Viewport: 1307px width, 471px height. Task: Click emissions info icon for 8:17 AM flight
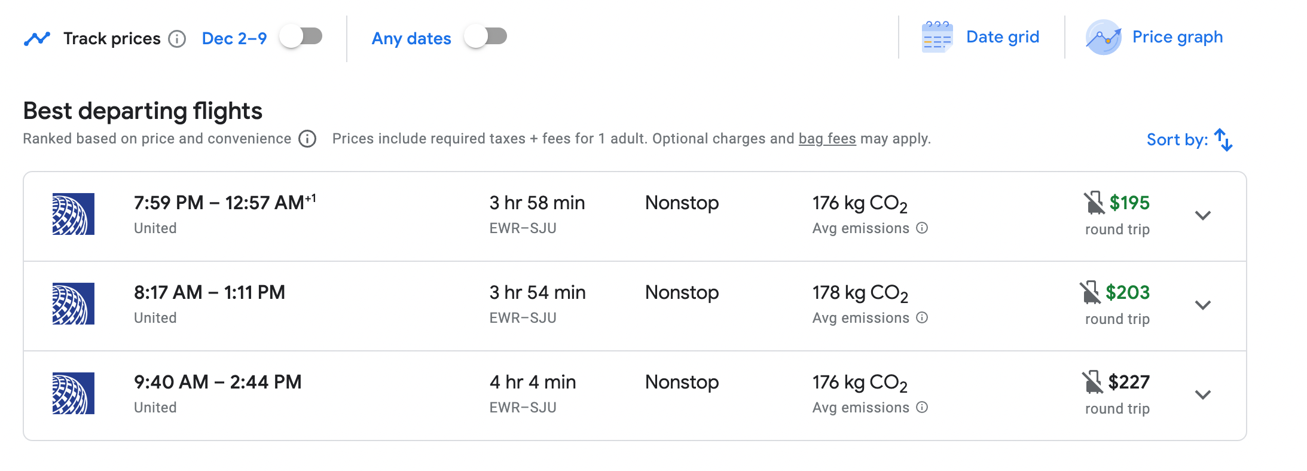point(922,317)
